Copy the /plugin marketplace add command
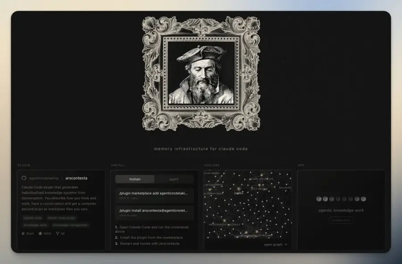402x264 pixels. (x=155, y=195)
